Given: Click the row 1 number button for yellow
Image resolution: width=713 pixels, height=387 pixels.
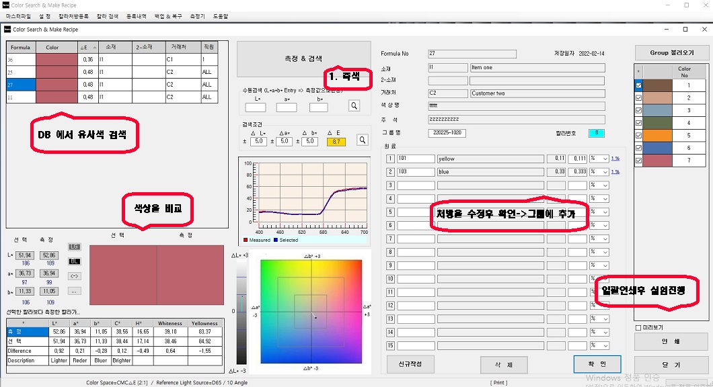Looking at the screenshot, I should 390,159.
